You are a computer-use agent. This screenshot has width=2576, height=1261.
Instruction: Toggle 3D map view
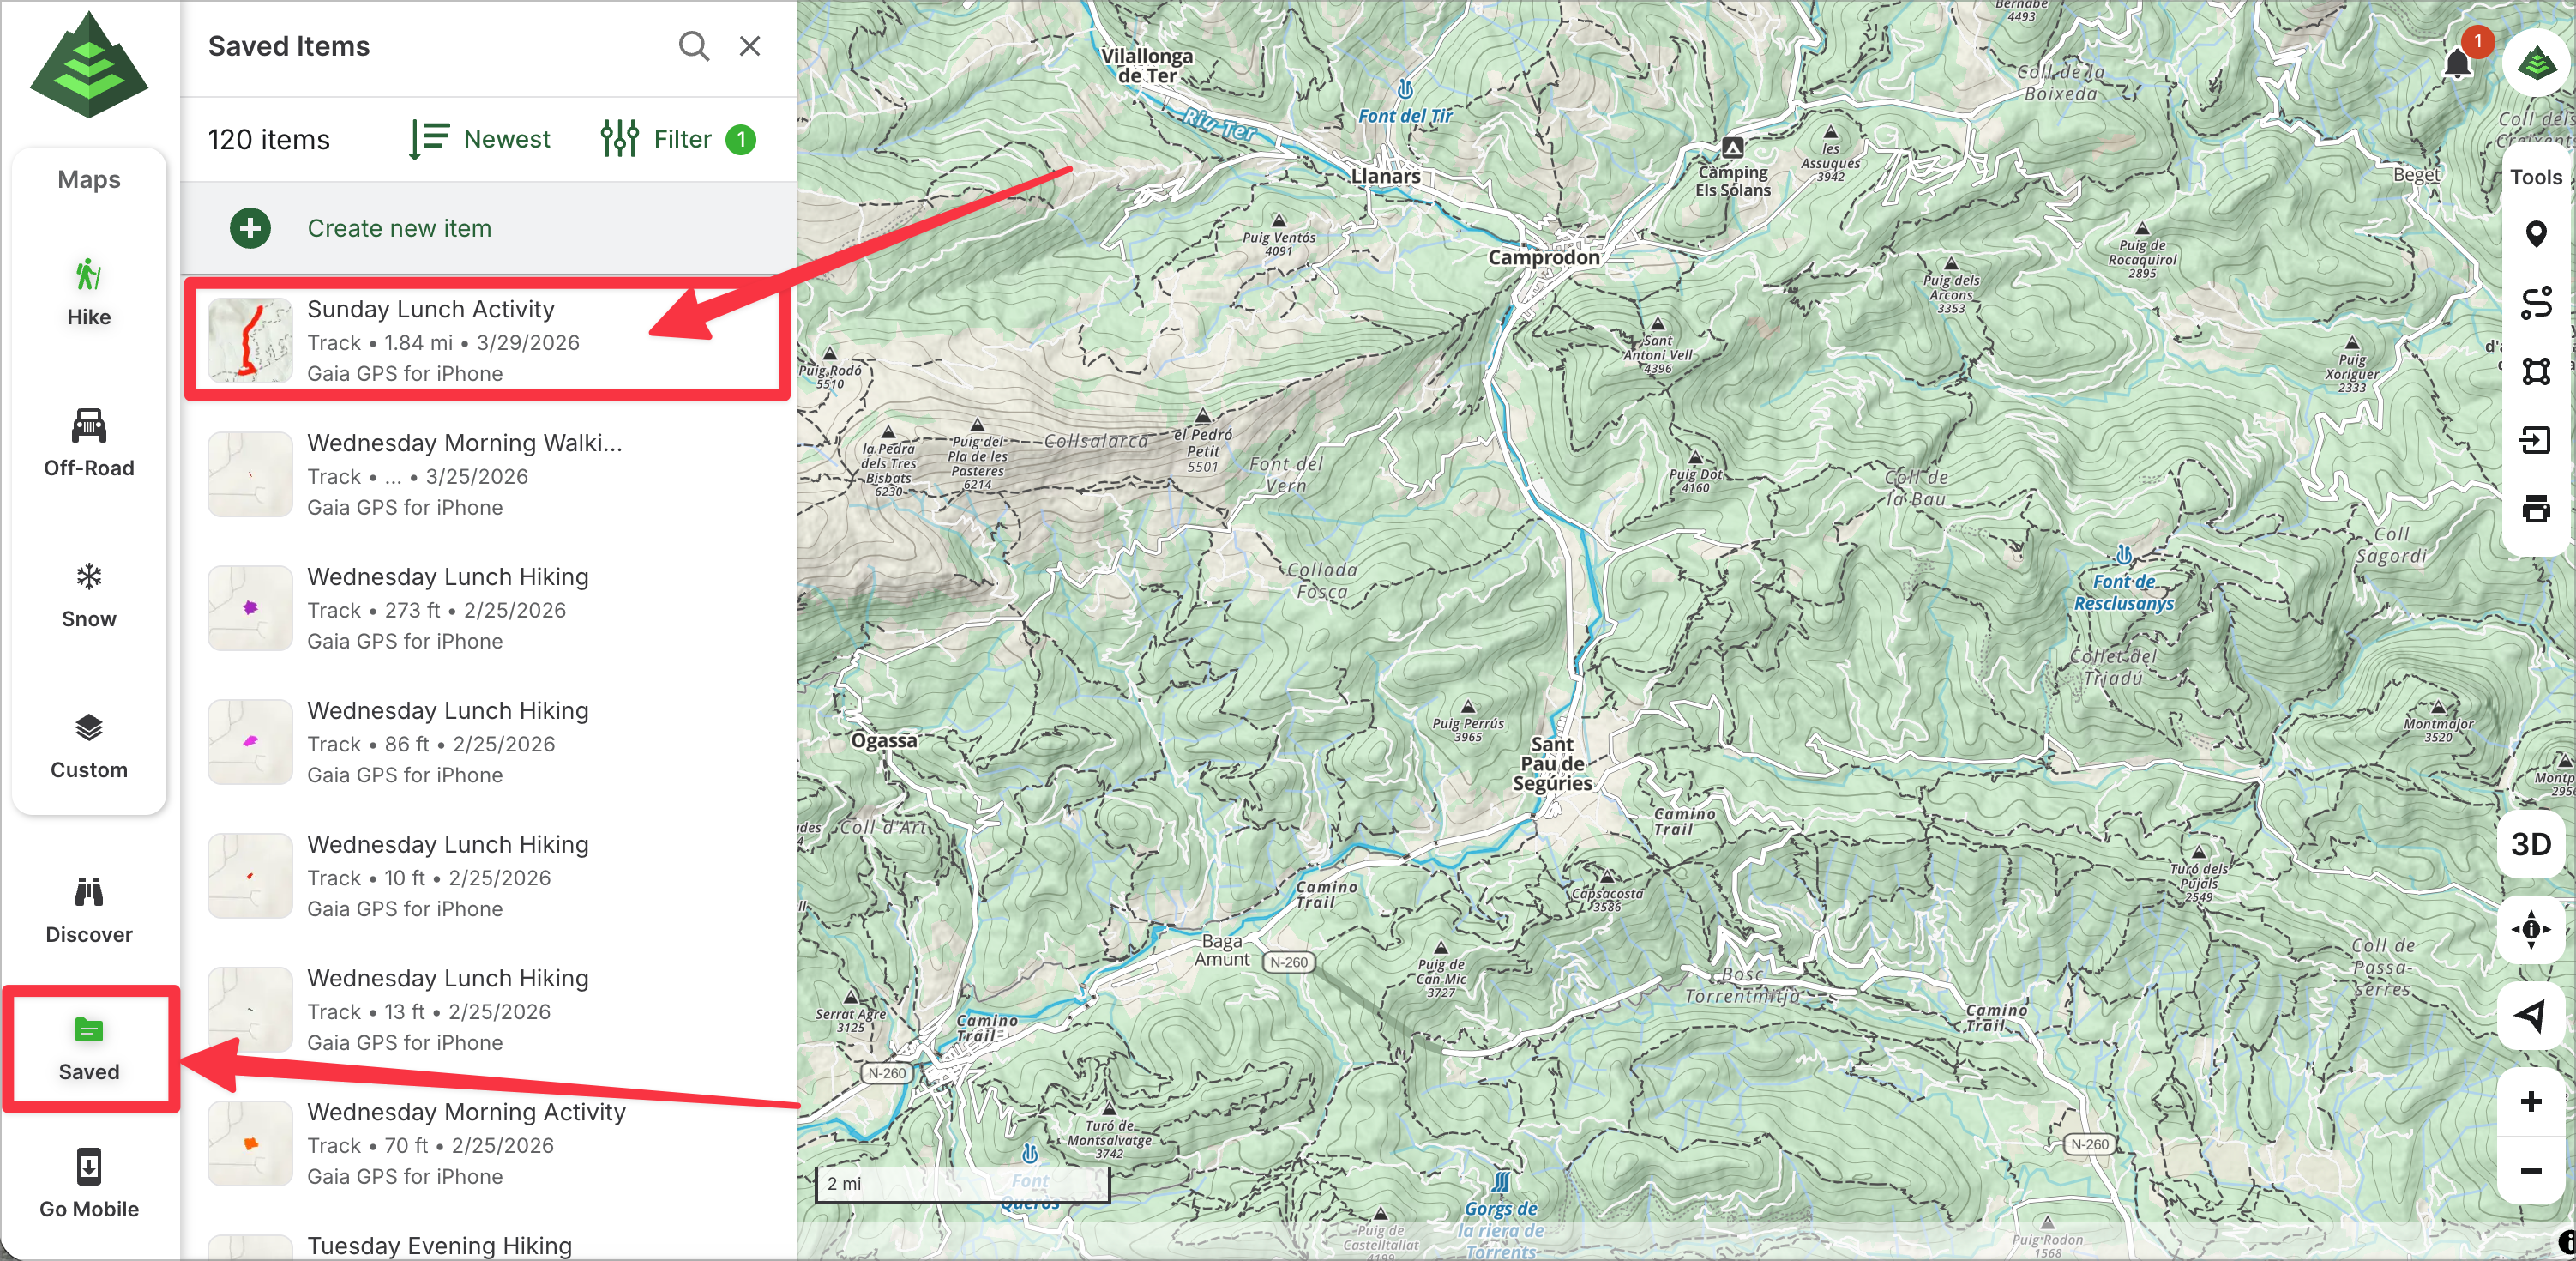point(2530,844)
